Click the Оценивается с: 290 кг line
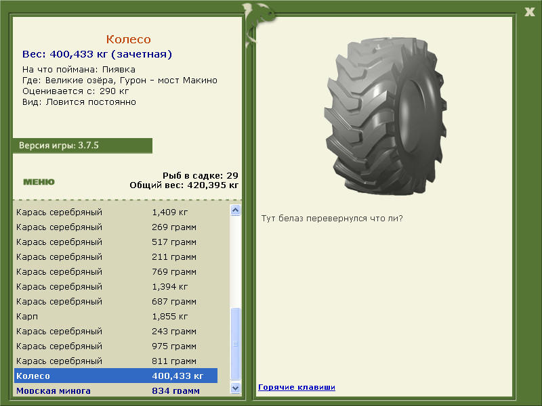The image size is (542, 406). (75, 91)
